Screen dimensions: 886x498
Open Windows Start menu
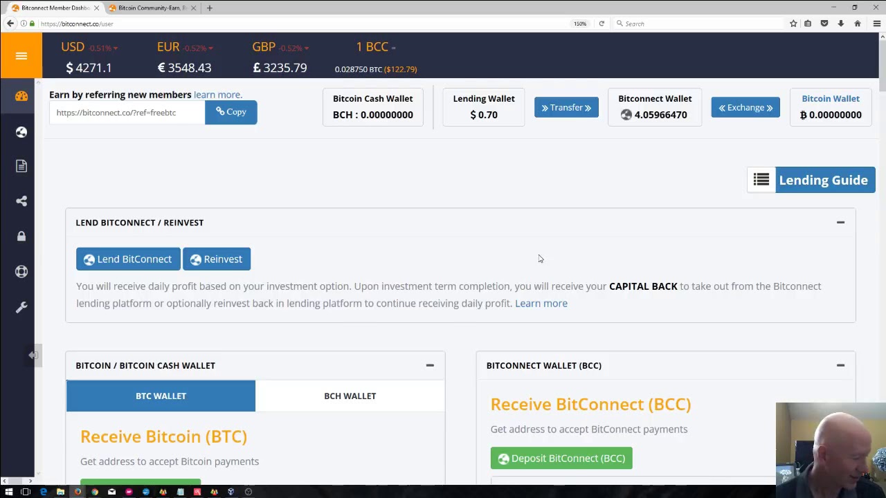point(9,492)
